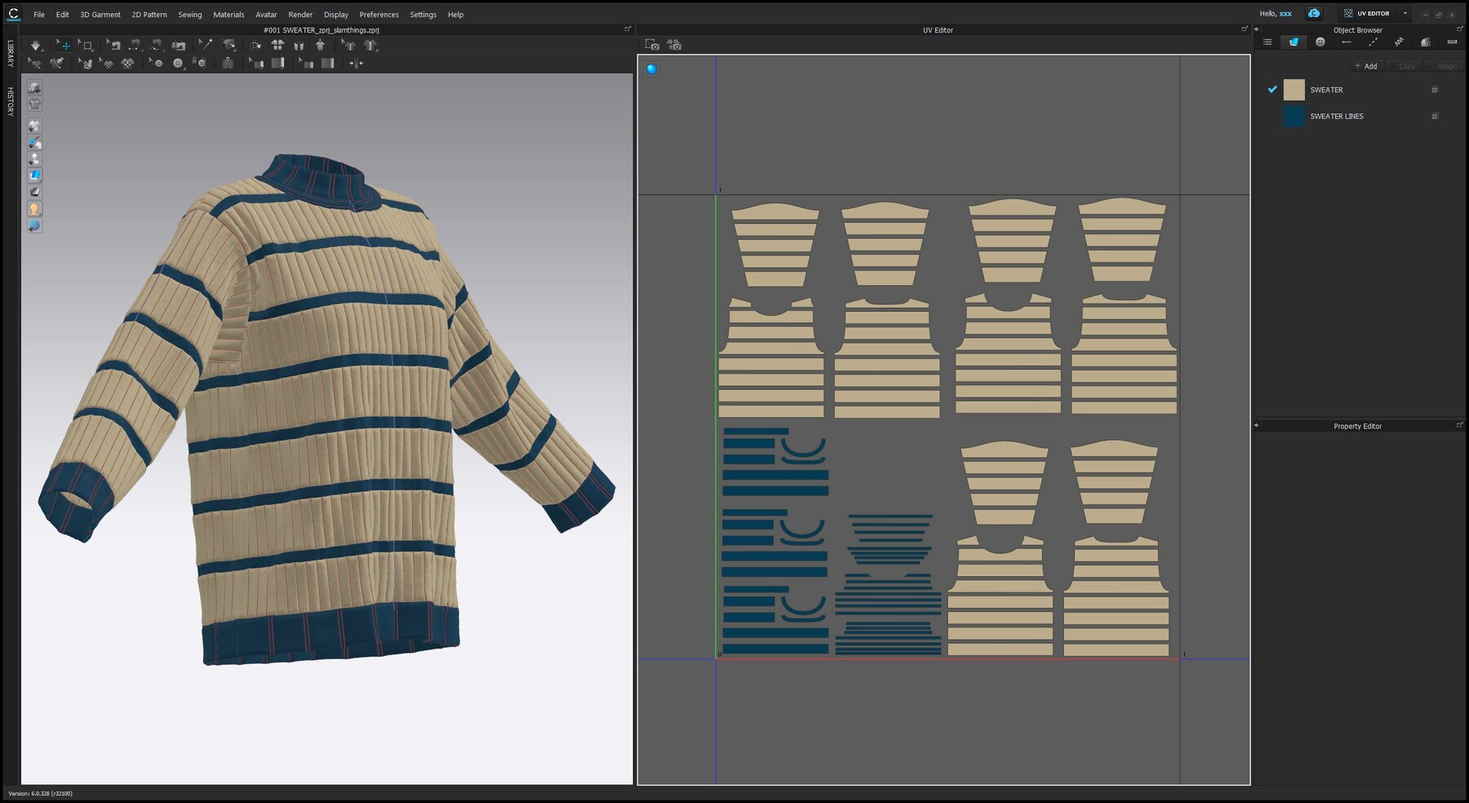Click the SWEATER LINES blue fabric swatch
Screen dimensions: 1469x803
(1294, 116)
